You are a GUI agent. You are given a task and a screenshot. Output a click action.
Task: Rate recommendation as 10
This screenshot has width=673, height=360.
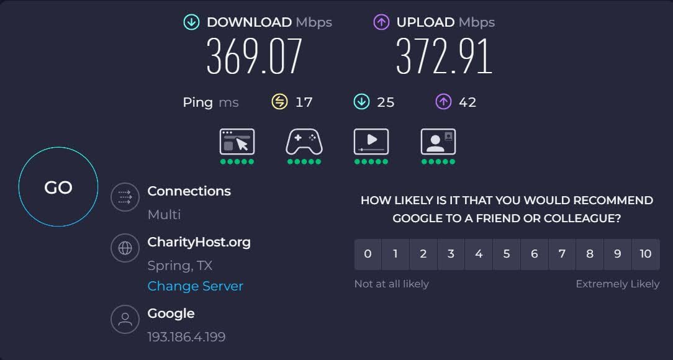(646, 254)
